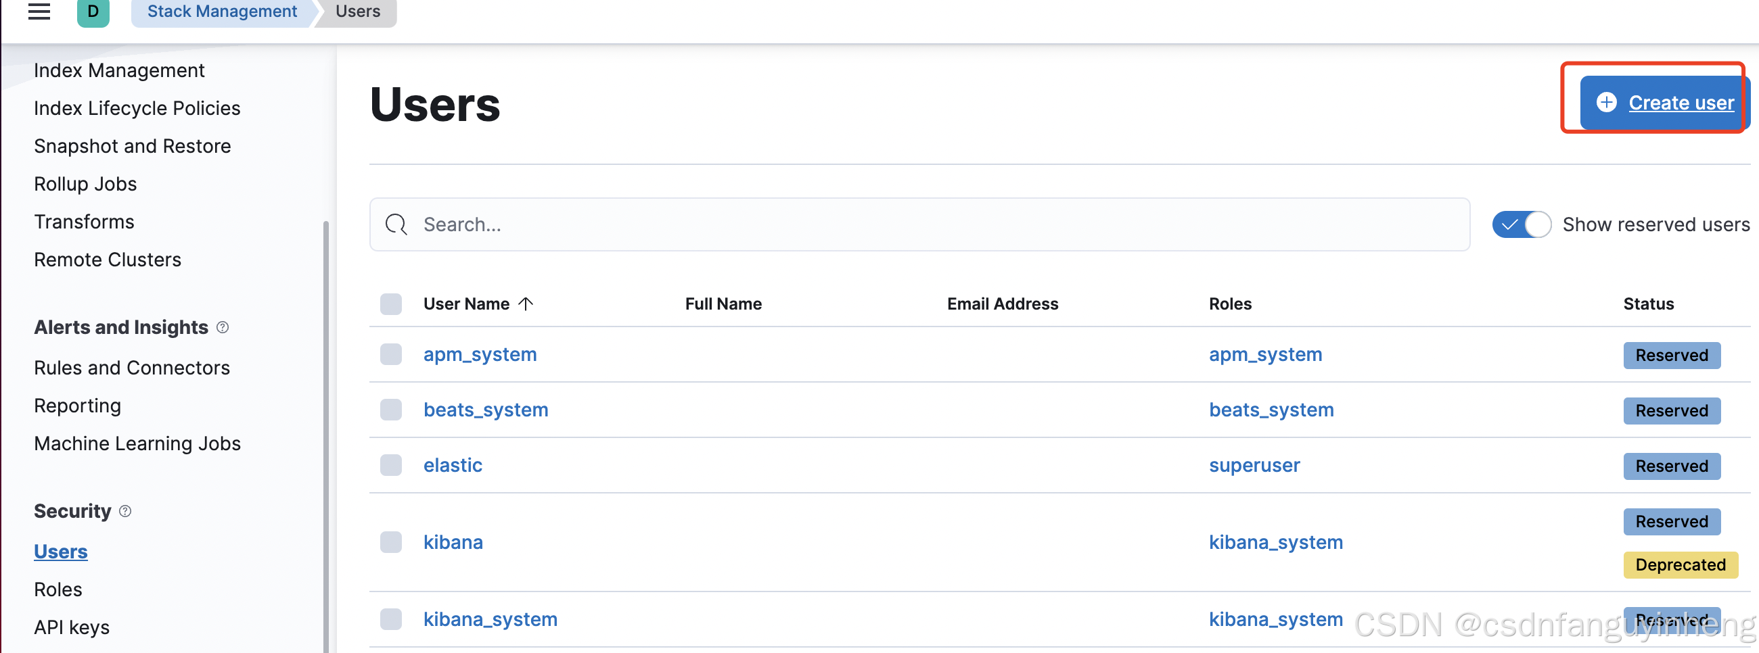Open the apm_system user link
The image size is (1759, 653).
(480, 354)
